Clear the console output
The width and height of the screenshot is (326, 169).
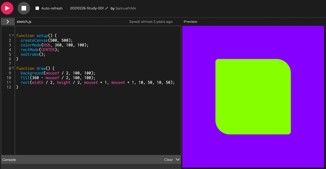pyautogui.click(x=168, y=160)
